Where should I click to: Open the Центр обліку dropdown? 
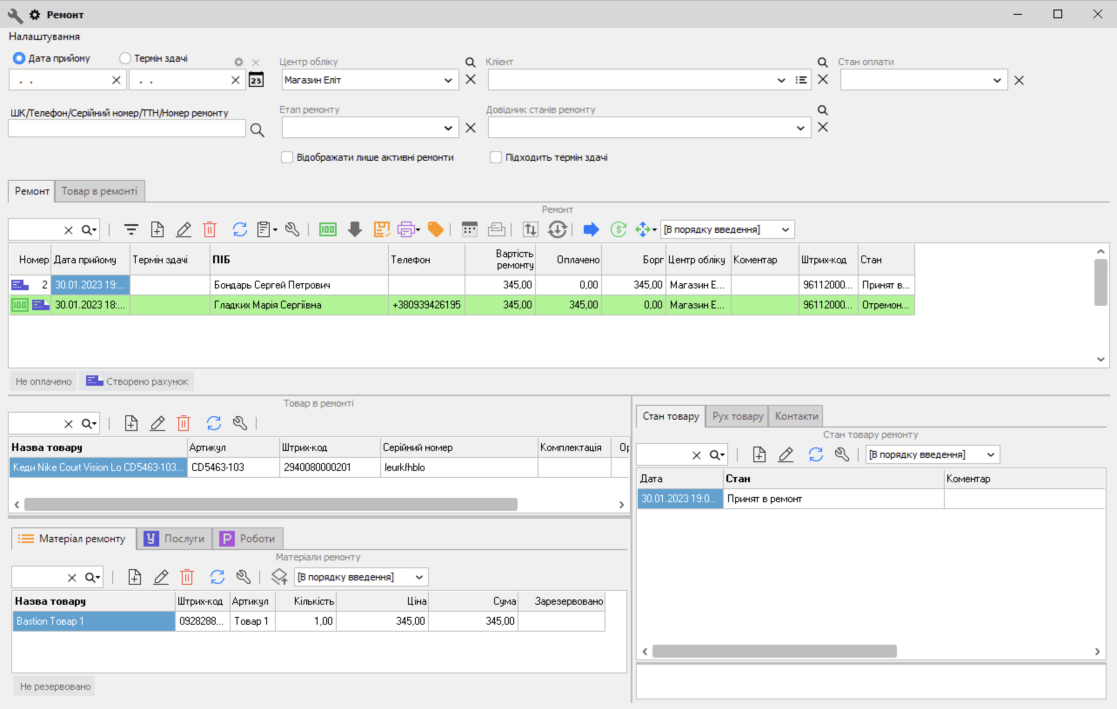[448, 80]
